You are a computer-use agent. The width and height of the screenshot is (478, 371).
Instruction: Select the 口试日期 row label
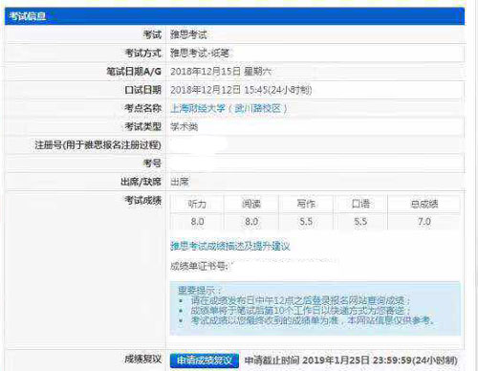click(x=143, y=90)
